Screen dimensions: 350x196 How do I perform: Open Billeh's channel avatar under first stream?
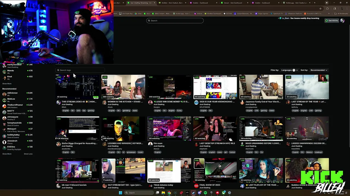pyautogui.click(x=58, y=102)
